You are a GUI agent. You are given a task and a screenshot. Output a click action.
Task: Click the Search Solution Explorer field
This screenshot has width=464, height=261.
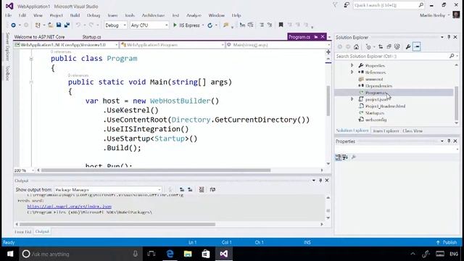coord(397,57)
